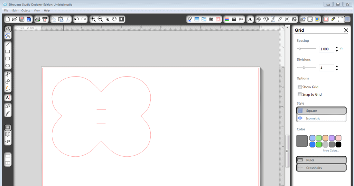Decrease Divisions value with down arrow
The image size is (354, 186).
coord(337,70)
